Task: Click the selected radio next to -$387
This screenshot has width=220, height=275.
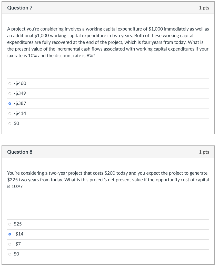Action: point(9,103)
